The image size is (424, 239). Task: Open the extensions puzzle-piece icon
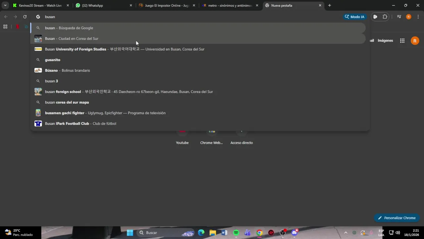(x=385, y=17)
